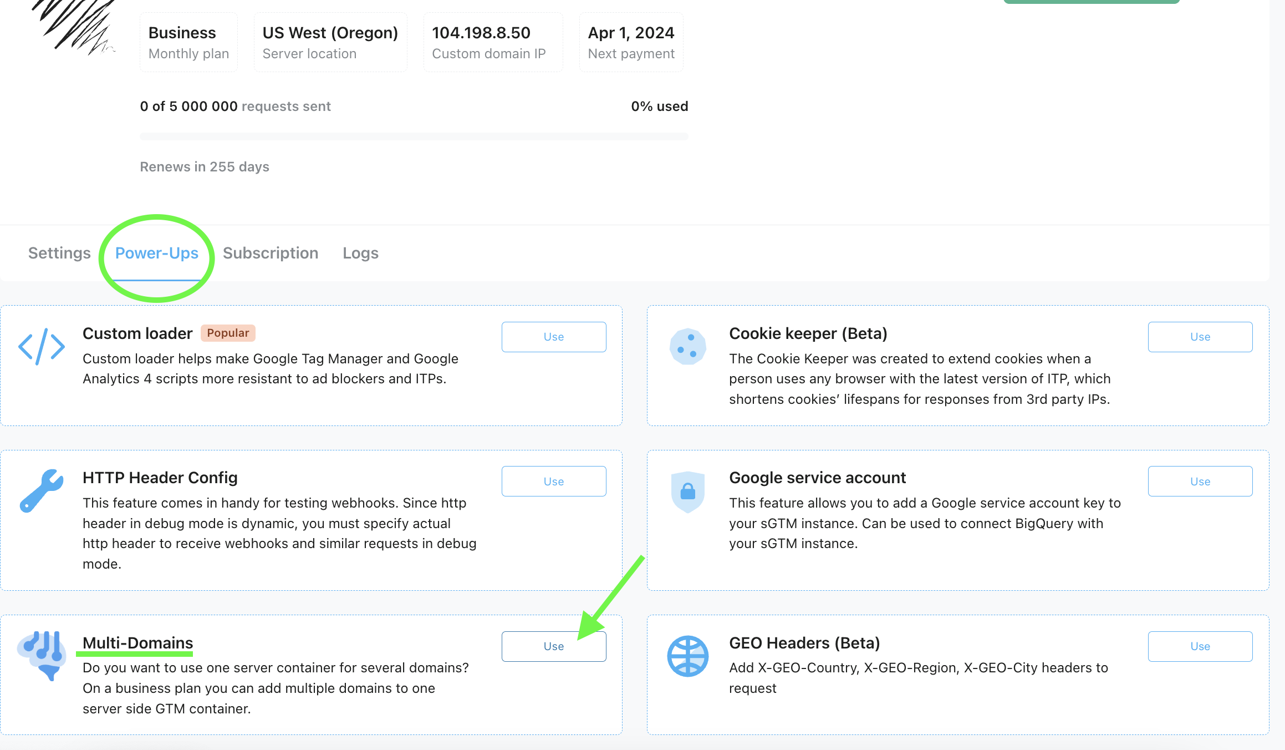Click the Custom loader heading
This screenshot has height=750, width=1285.
pos(137,333)
